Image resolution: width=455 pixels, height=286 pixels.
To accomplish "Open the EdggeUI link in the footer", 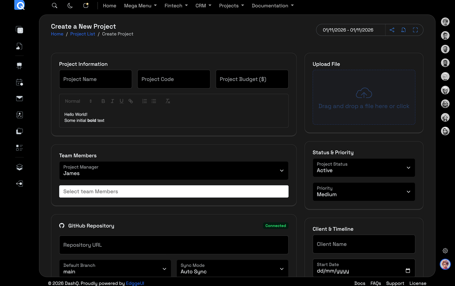I will pos(135,283).
